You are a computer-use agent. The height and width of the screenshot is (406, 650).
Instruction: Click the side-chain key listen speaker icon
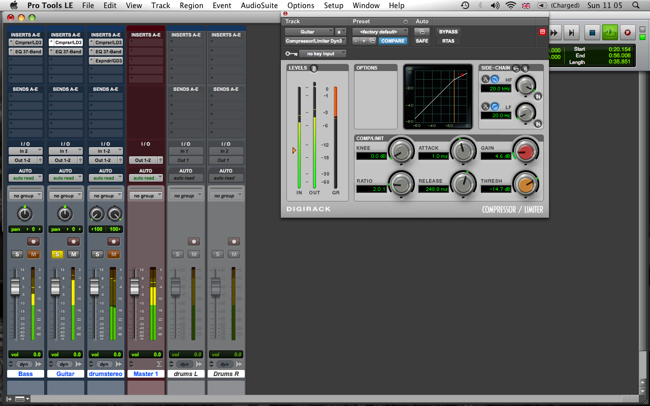tap(525, 68)
